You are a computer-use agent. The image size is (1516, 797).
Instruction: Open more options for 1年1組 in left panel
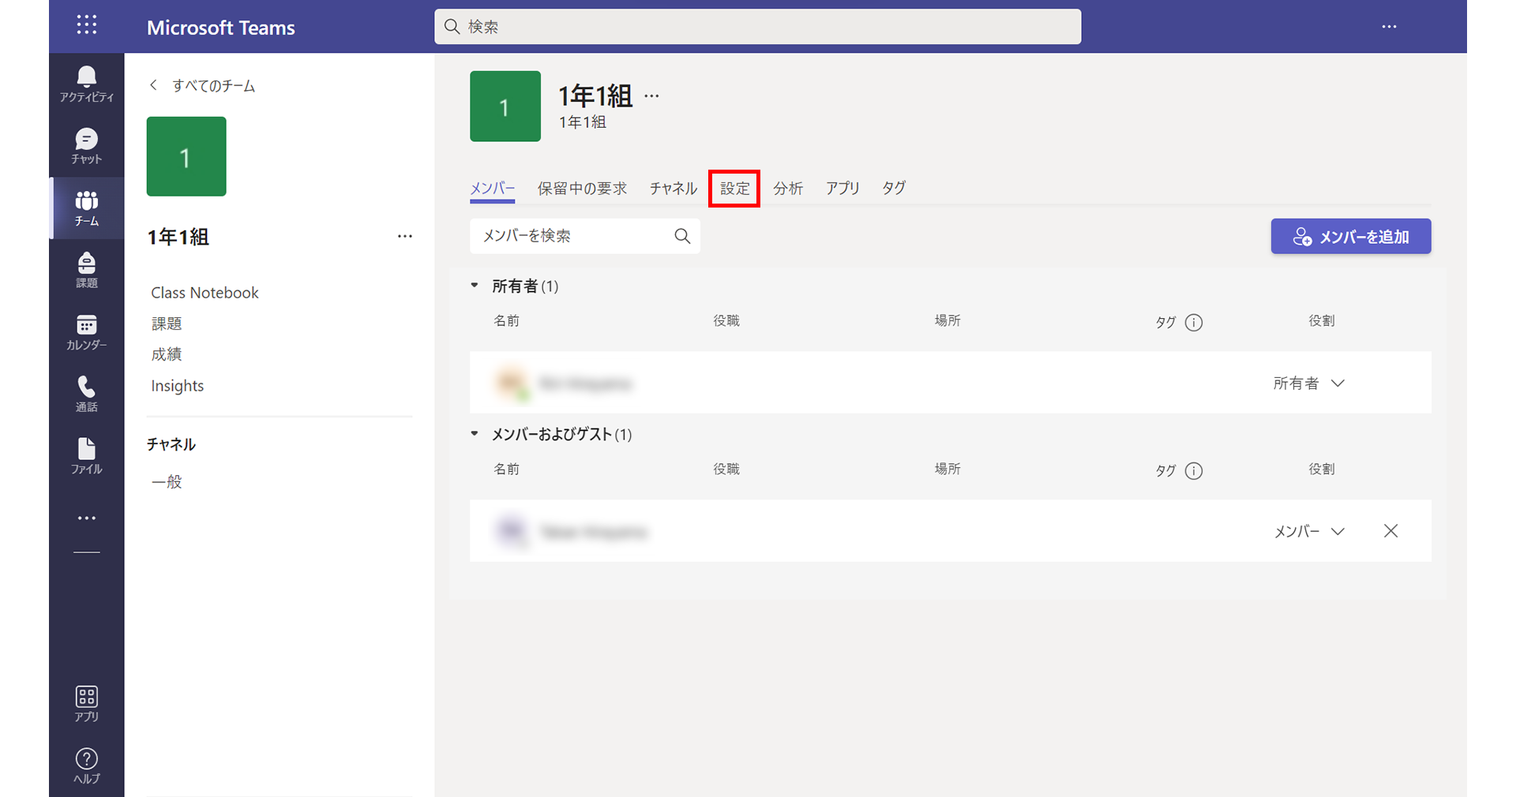click(405, 236)
